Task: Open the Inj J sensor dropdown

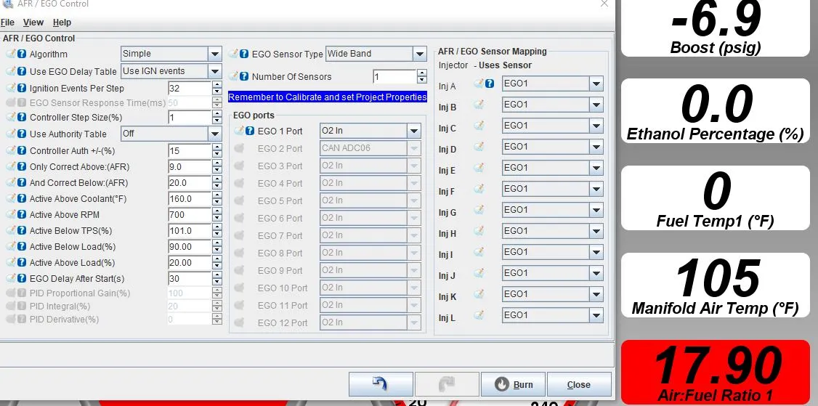Action: [x=596, y=273]
